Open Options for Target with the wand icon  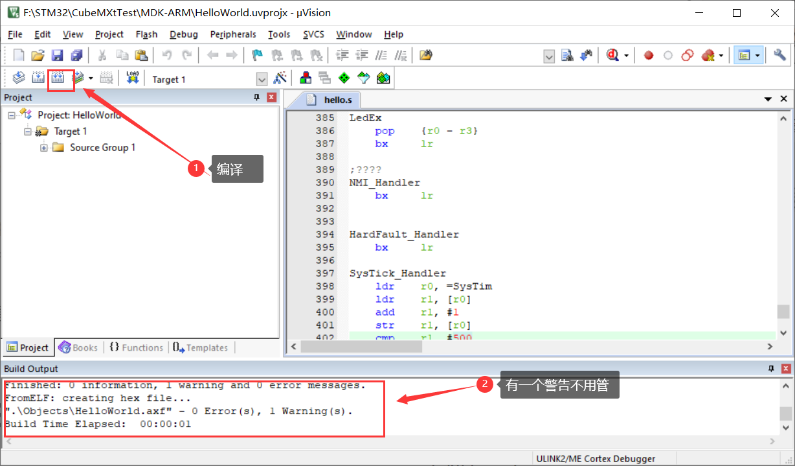pos(281,77)
